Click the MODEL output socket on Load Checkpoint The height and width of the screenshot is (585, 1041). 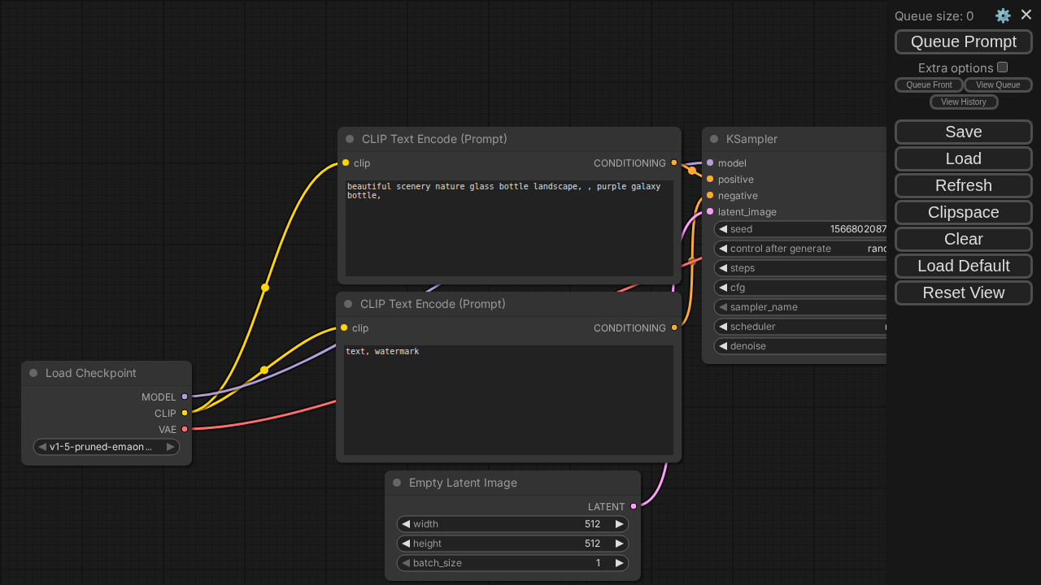tap(185, 396)
